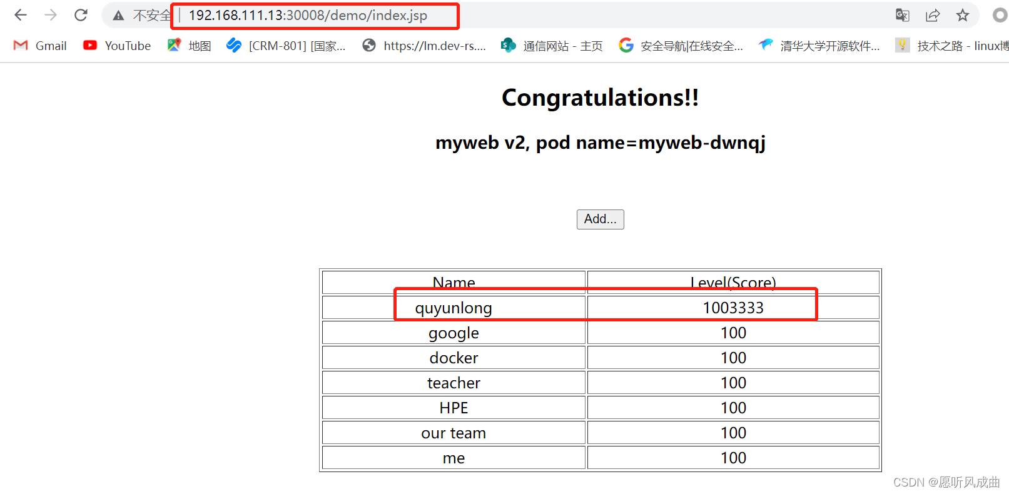Click the teacher name cell
The height and width of the screenshot is (494, 1009).
tap(454, 383)
